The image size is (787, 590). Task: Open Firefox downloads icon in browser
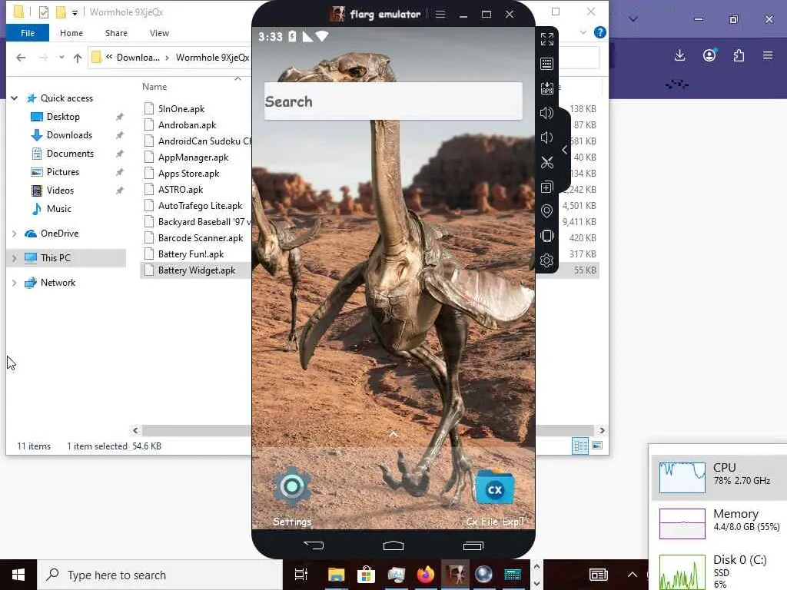click(679, 55)
